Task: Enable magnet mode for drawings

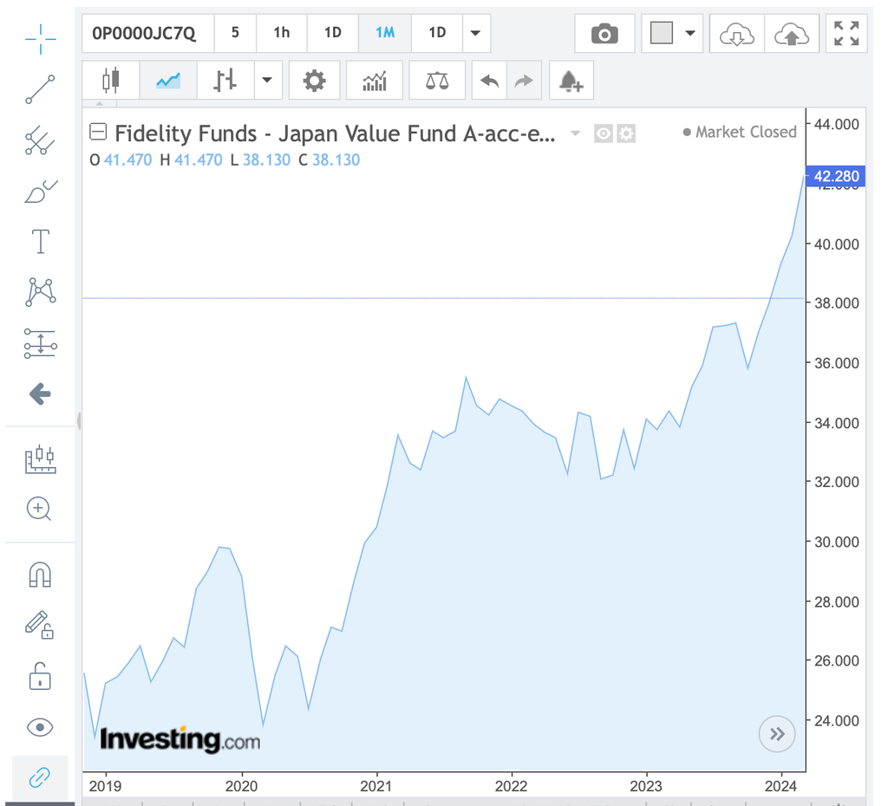Action: click(40, 575)
